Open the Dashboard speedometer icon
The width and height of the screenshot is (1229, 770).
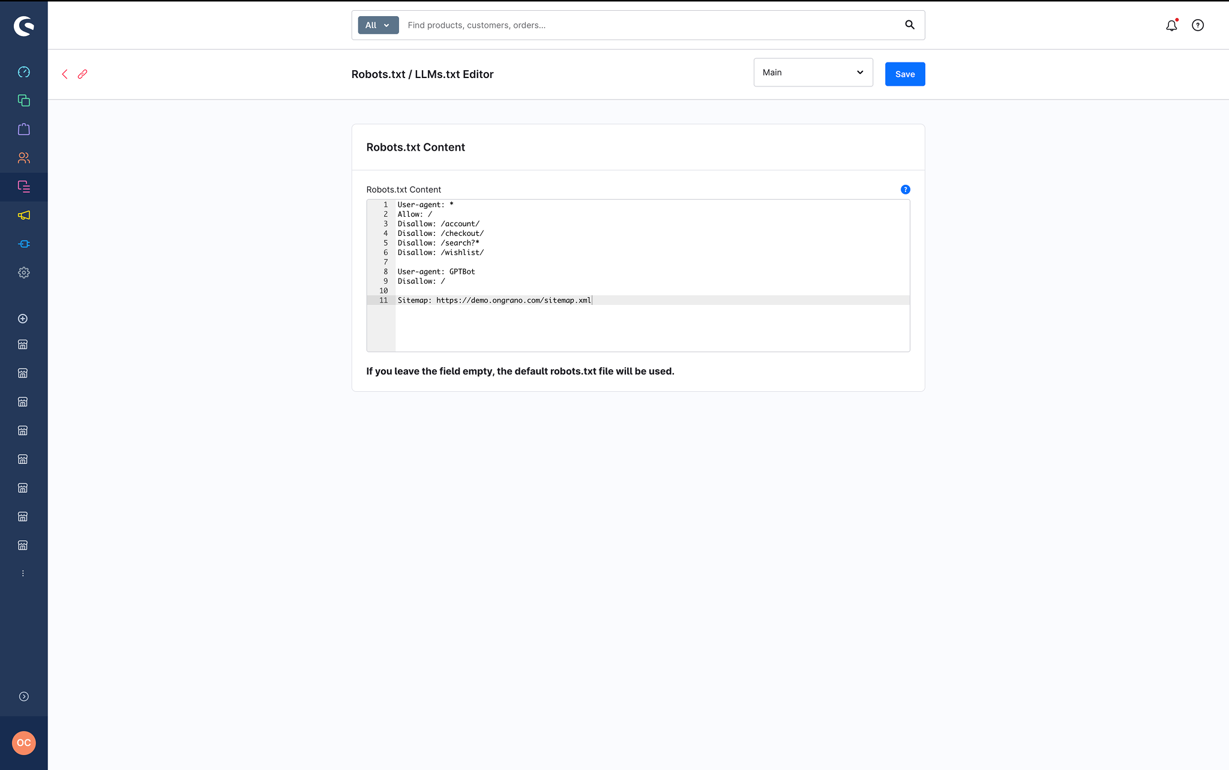(24, 72)
